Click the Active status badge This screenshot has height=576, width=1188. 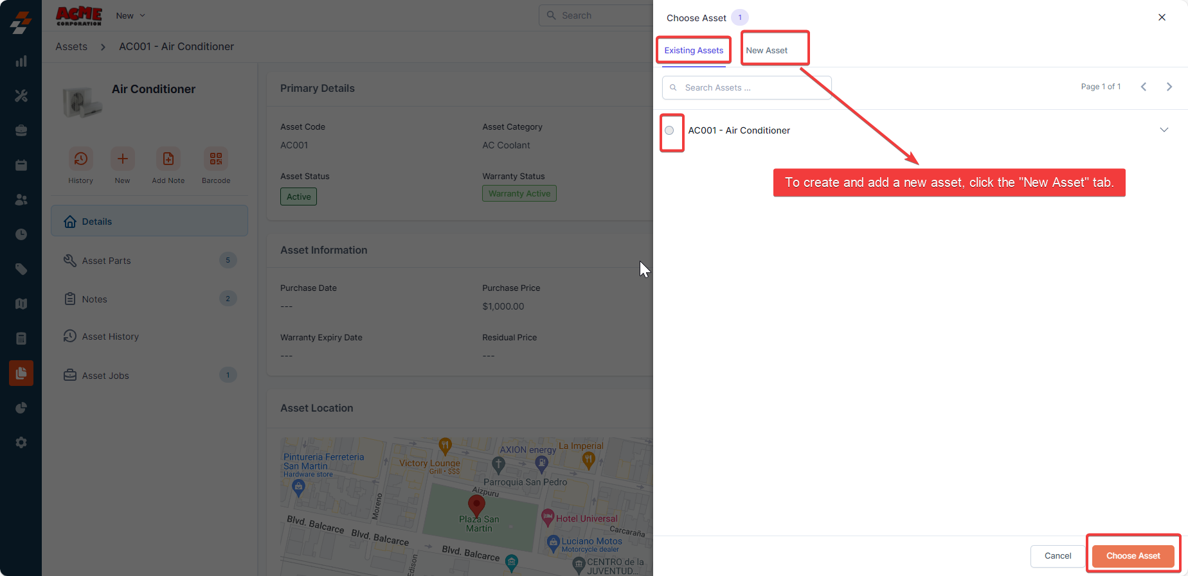click(x=298, y=196)
